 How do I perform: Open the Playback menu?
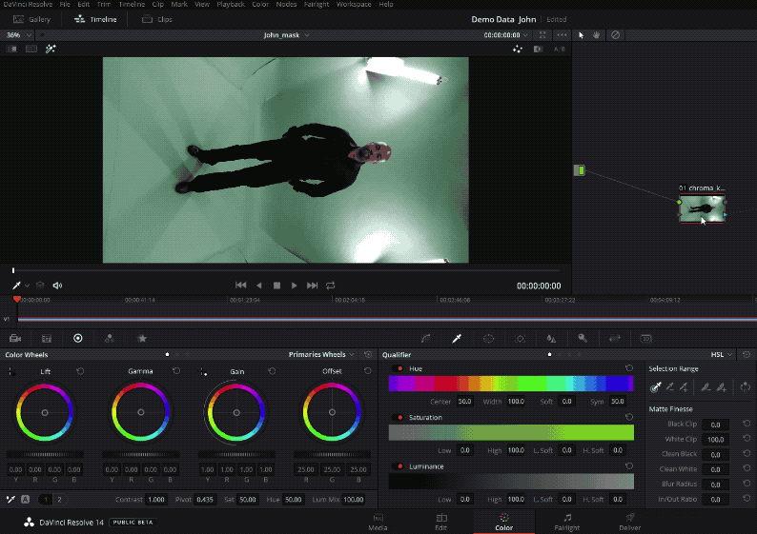pos(231,5)
